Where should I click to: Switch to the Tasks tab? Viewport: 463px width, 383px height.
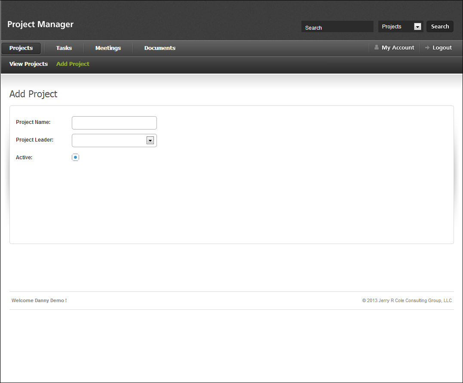(64, 48)
